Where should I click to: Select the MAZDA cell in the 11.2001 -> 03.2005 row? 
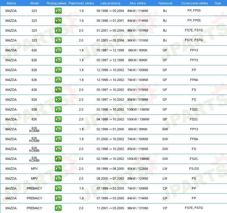coord(11,208)
